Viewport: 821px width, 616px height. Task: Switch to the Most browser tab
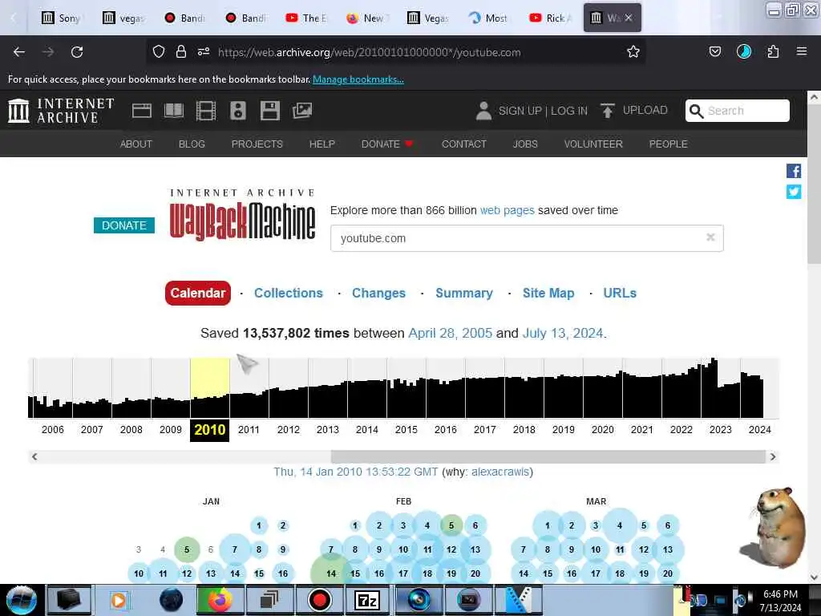tap(488, 18)
